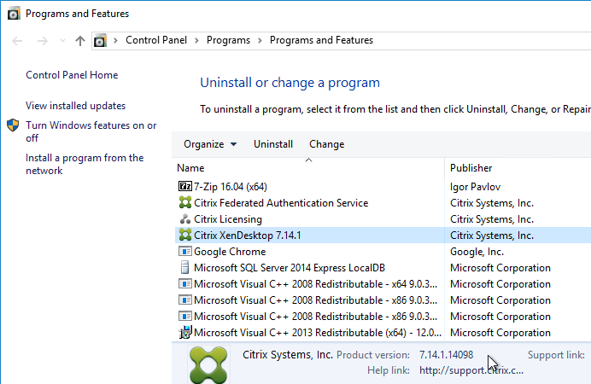Click the Google Chrome row icon
Screen dimensions: 591x384
click(185, 251)
